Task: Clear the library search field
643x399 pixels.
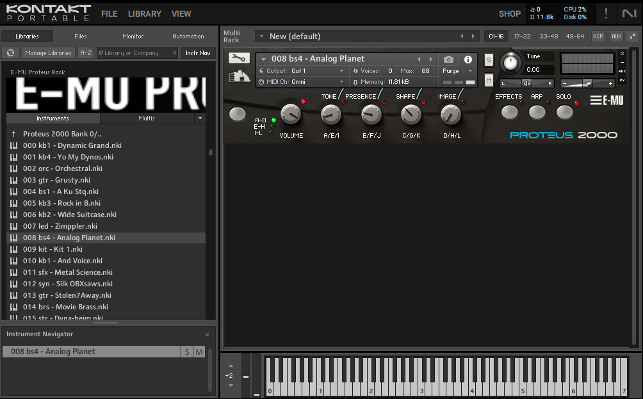Action: (174, 53)
